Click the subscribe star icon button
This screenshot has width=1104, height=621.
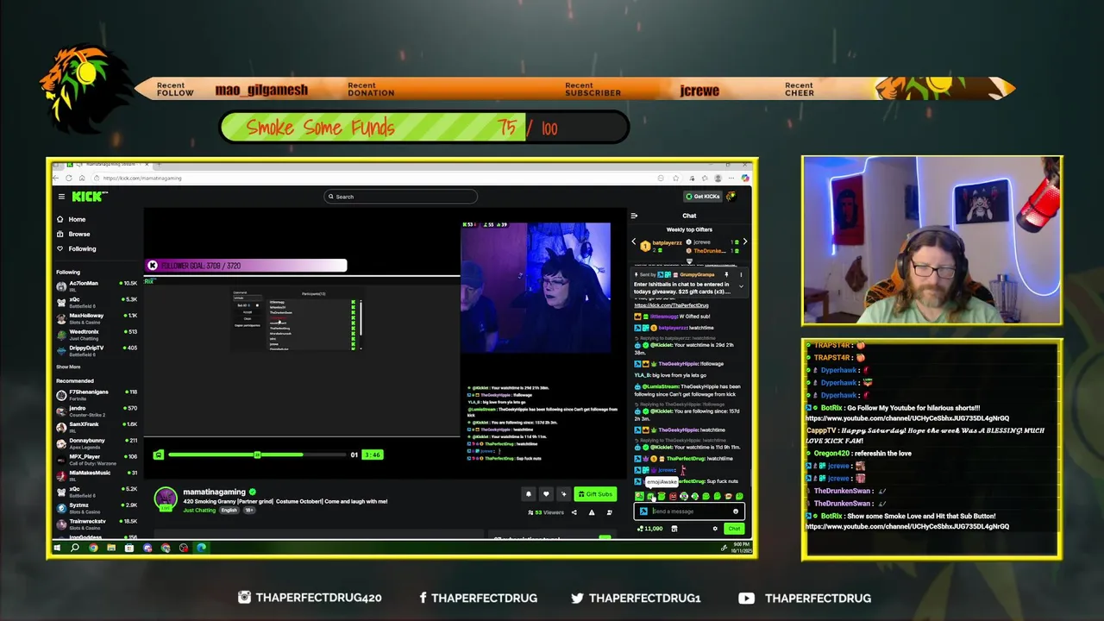click(563, 494)
